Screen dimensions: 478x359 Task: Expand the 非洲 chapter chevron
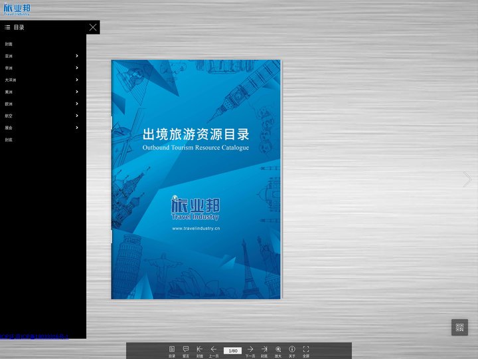point(77,68)
